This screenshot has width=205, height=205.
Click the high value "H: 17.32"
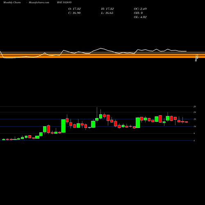coord(107,9)
